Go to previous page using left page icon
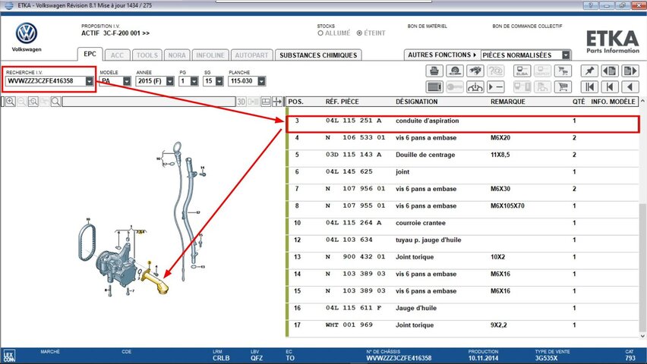Screen dimensions: 647x364 (x=610, y=71)
